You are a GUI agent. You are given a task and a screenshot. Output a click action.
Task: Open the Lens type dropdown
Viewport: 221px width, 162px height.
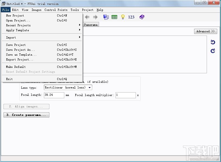(68, 87)
